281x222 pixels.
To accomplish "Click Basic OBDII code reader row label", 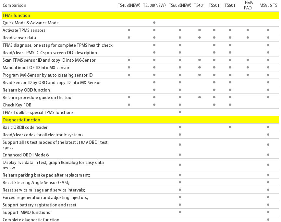I will pos(25,127).
